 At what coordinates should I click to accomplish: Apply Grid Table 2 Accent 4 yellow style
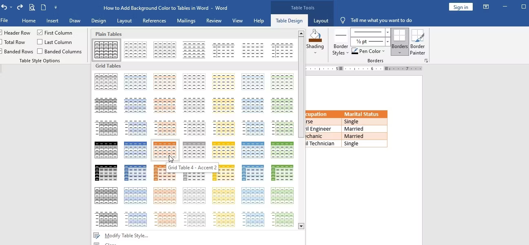[x=224, y=105]
